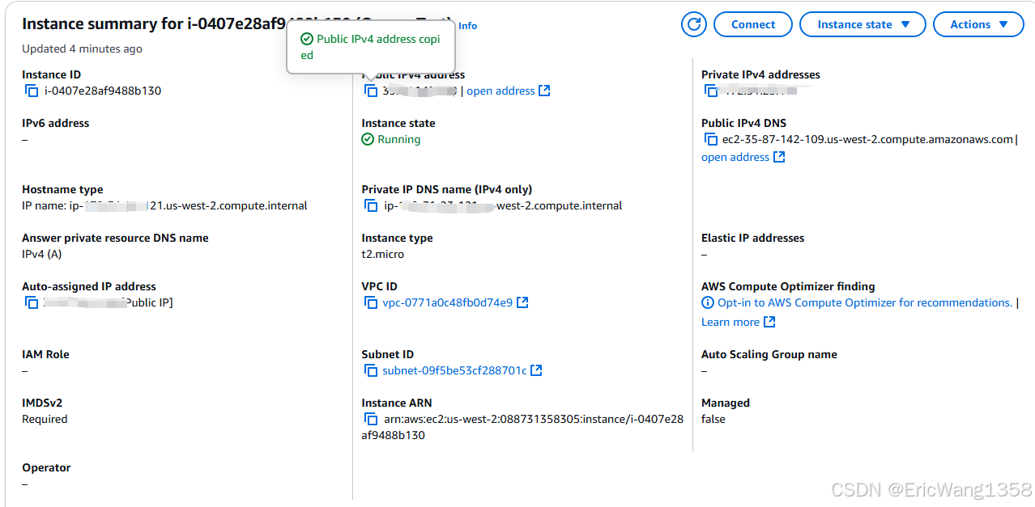Click the Instance ARN text value
The width and height of the screenshot is (1035, 507).
pos(522,427)
